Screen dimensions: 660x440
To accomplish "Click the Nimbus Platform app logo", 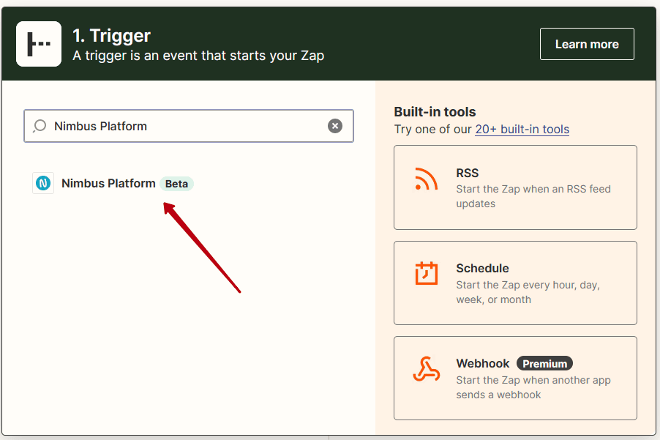I will [43, 183].
